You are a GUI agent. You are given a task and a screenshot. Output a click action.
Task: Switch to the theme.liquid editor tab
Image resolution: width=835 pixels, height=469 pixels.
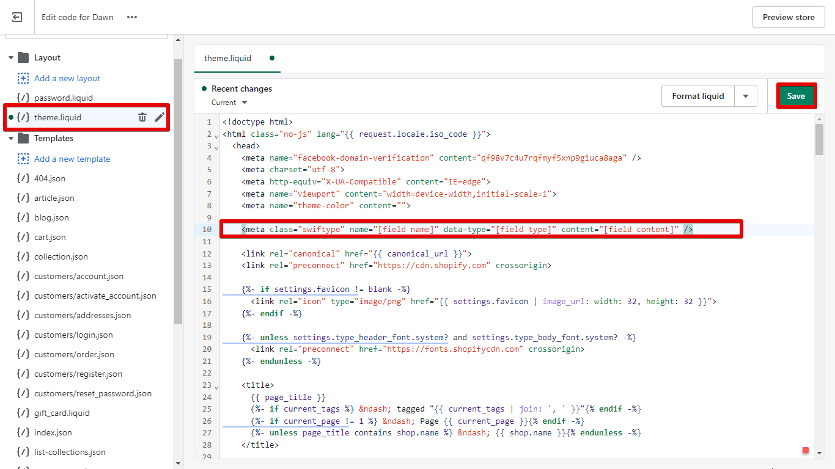pos(228,58)
